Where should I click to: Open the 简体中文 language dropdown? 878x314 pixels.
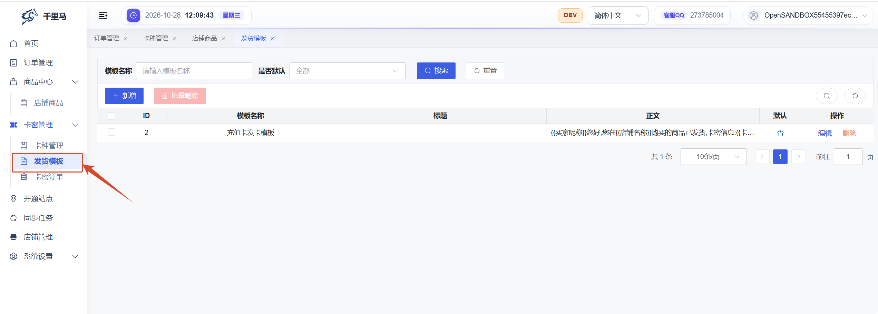[618, 16]
